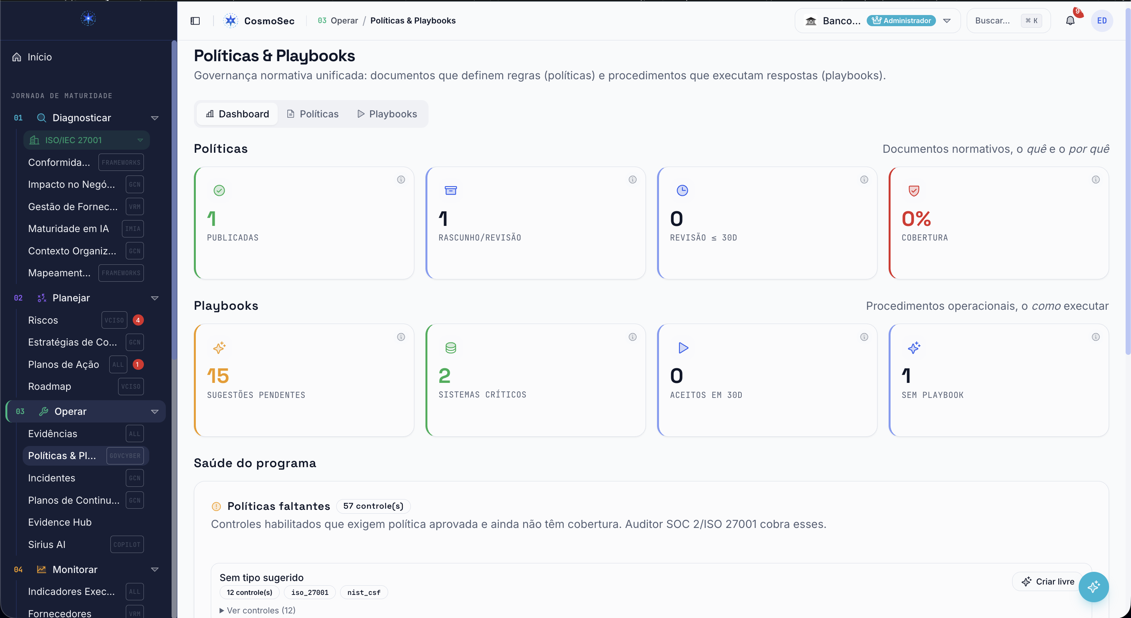This screenshot has height=618, width=1131.
Task: Open the ISO/IEC 27001 framework dropdown
Action: click(x=87, y=140)
